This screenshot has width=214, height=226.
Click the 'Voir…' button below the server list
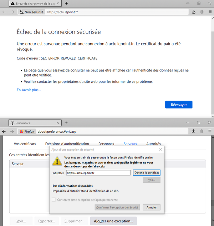pyautogui.click(x=21, y=221)
